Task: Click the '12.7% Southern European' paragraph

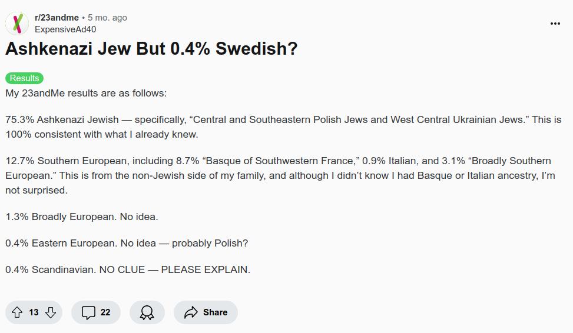Action: click(280, 175)
